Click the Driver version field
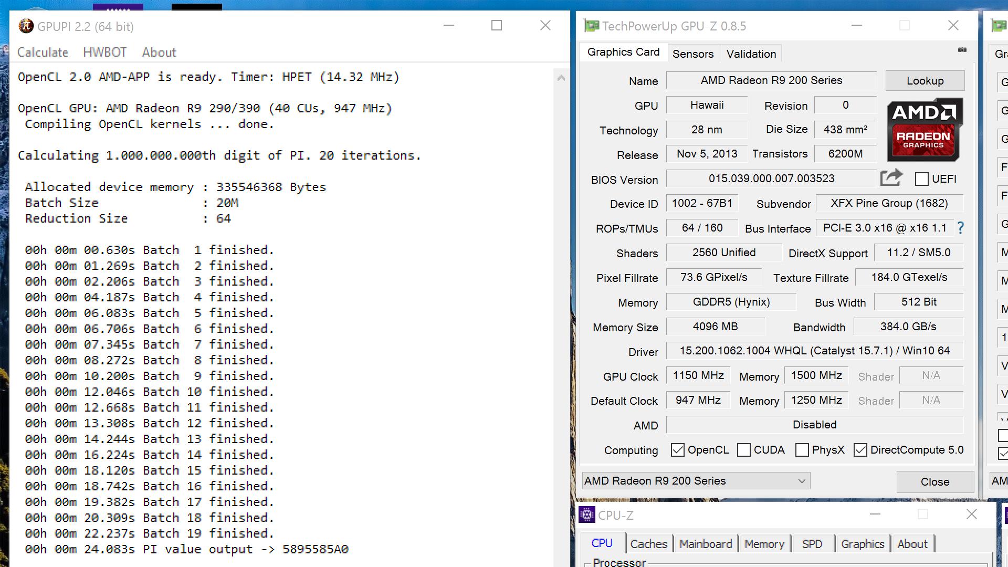The image size is (1008, 567). pos(815,351)
